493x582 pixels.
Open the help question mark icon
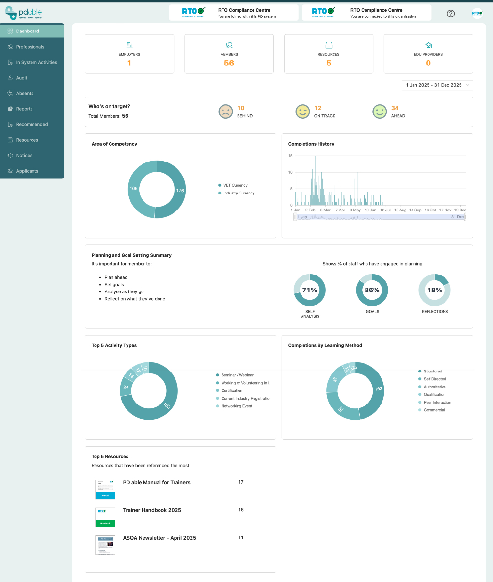click(x=451, y=14)
